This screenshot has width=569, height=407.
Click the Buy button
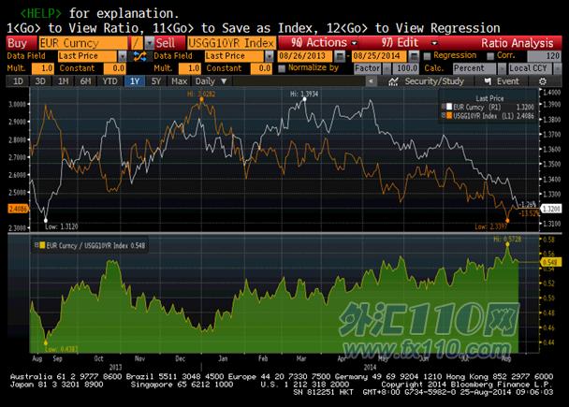pyautogui.click(x=22, y=43)
